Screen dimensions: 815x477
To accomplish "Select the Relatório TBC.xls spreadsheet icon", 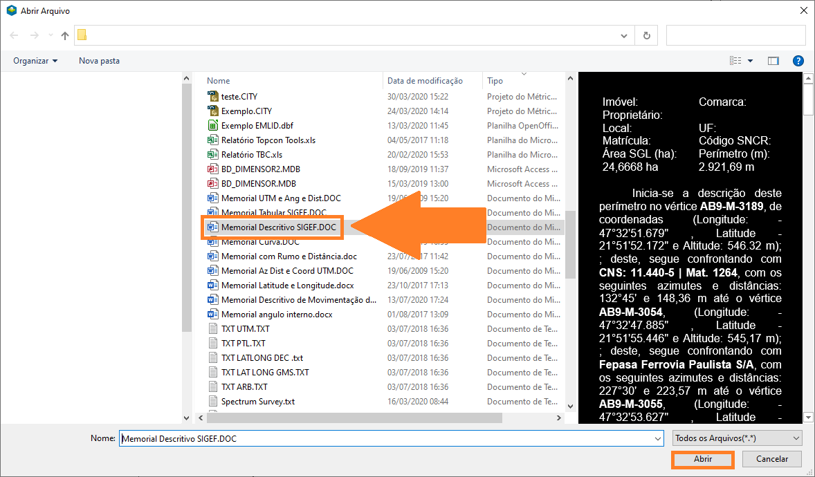I will click(213, 155).
